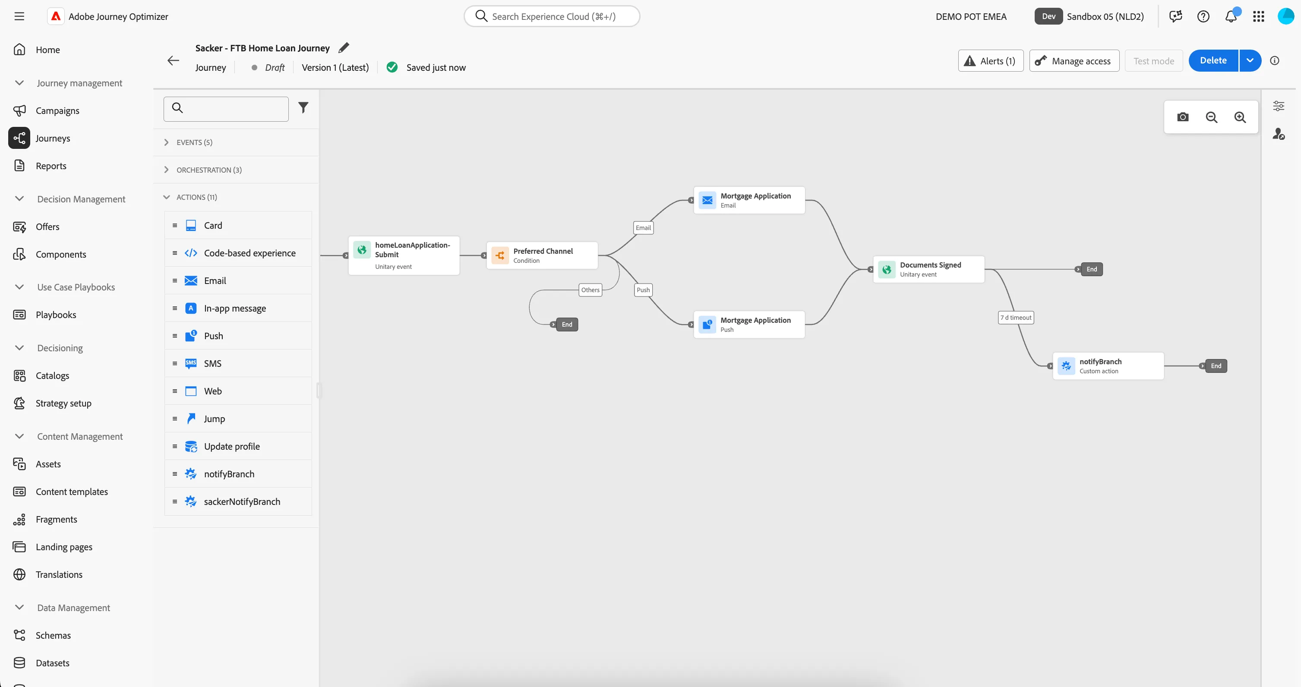Zoom in on the journey canvas
Screen dimensions: 1301x687
pos(1241,117)
